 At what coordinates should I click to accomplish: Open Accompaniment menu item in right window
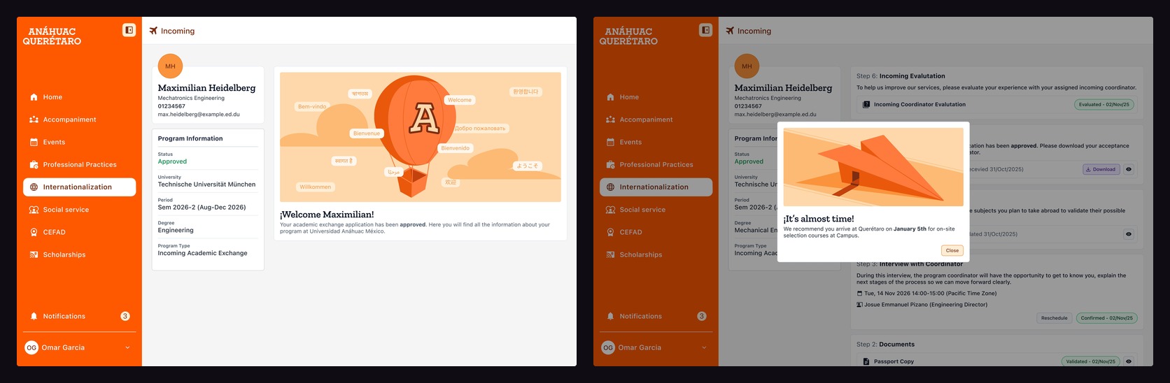tap(656, 120)
